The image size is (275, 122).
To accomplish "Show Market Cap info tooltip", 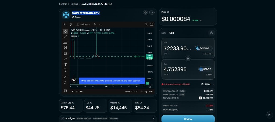I will click(x=73, y=103).
